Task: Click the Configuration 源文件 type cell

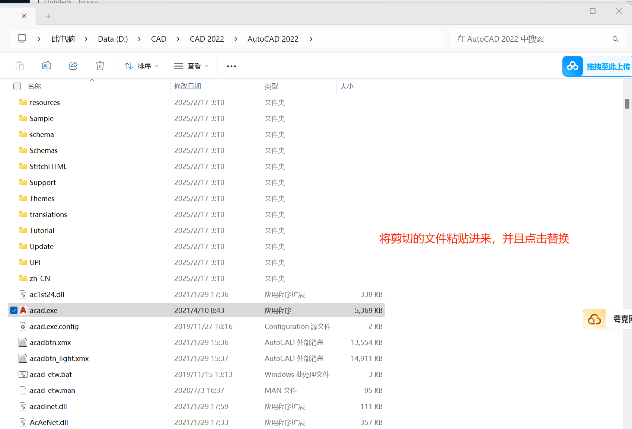Action: coord(298,326)
